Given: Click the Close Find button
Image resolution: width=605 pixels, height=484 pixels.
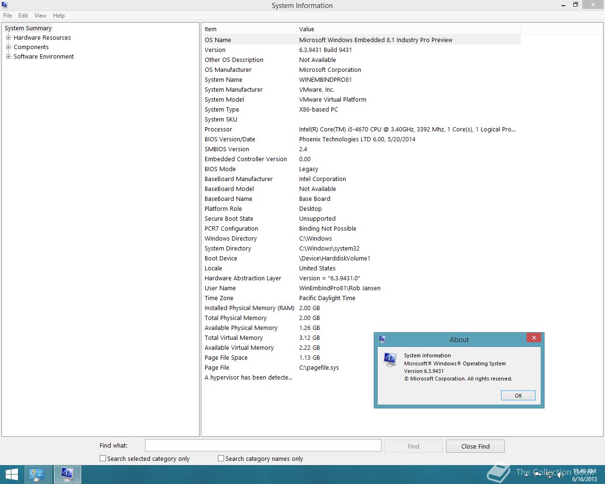Looking at the screenshot, I should (x=475, y=446).
